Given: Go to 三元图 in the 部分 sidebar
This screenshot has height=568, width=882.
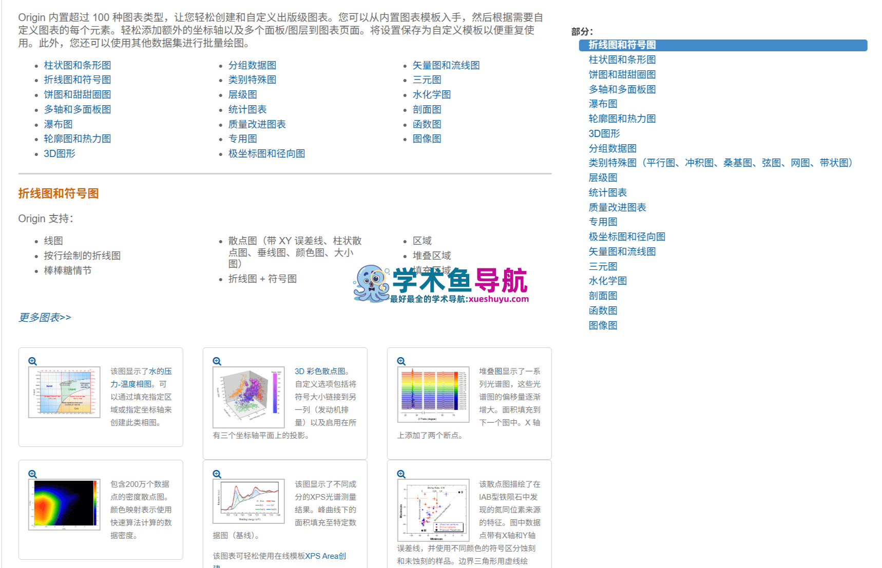Looking at the screenshot, I should click(603, 267).
